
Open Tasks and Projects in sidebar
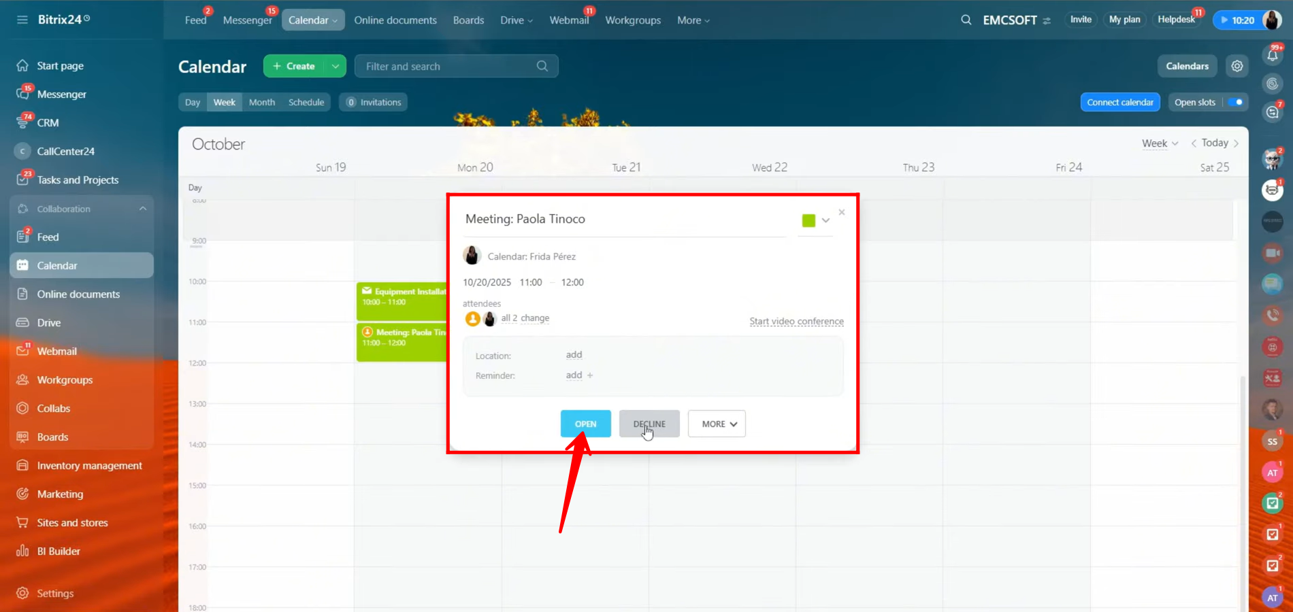point(78,180)
